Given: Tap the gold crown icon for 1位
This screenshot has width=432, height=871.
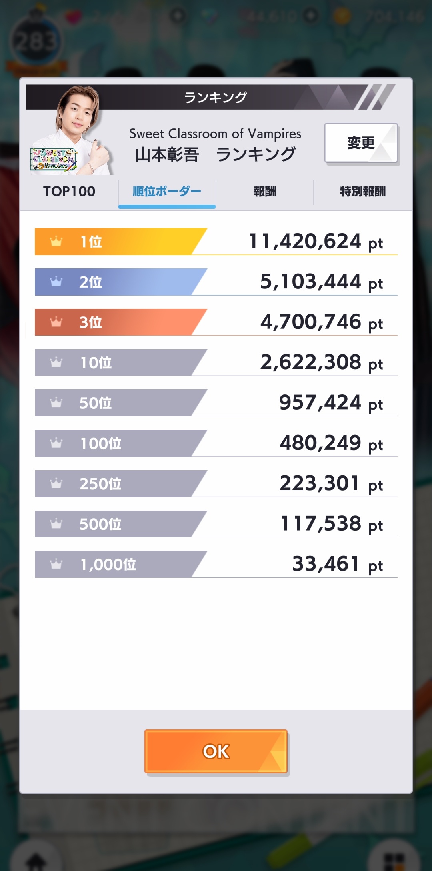Looking at the screenshot, I should [56, 241].
